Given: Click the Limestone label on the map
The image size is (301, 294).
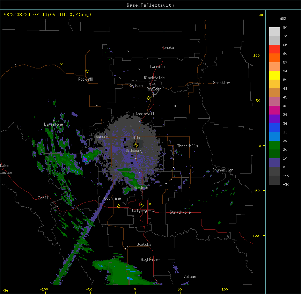Looking at the screenshot, I should 53,124.
